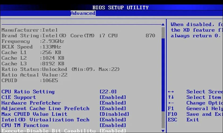Click the up-down arrows key hint

coord(171,97)
